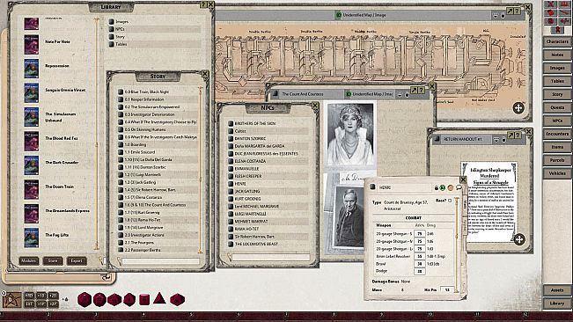Pop out the train map image window
Image resolution: width=573 pixels, height=322 pixels.
pyautogui.click(x=511, y=11)
